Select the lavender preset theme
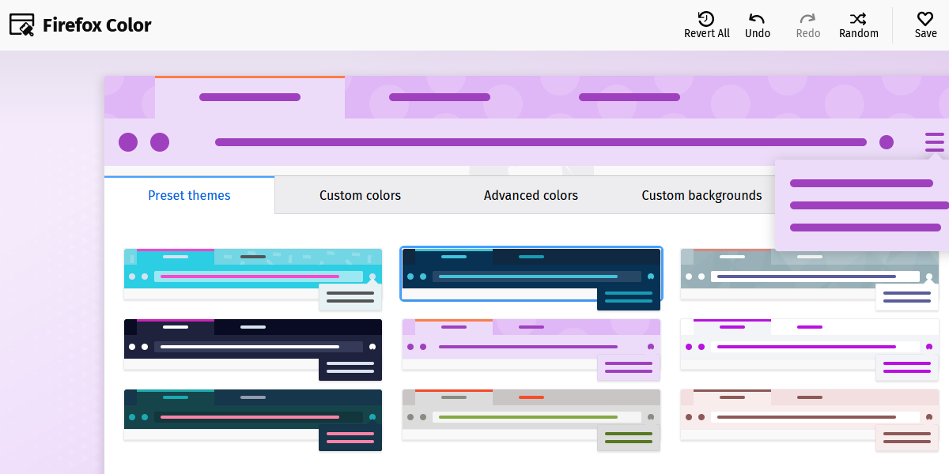The width and height of the screenshot is (949, 474). (x=531, y=344)
